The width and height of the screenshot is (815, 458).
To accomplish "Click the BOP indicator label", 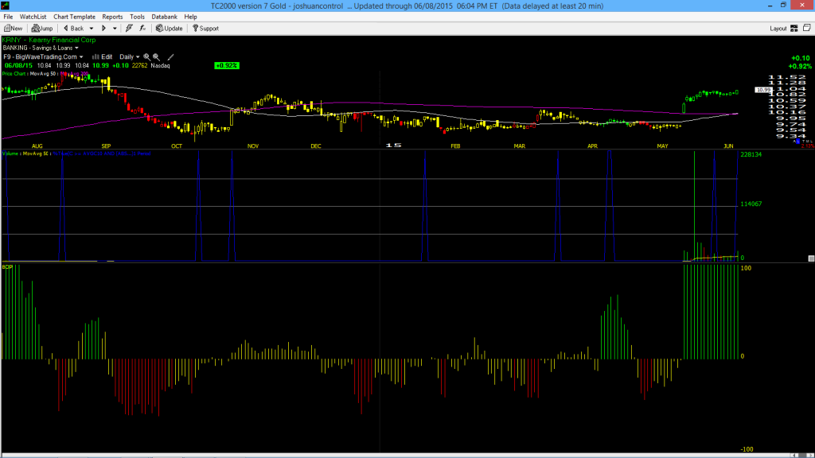I will [x=7, y=267].
